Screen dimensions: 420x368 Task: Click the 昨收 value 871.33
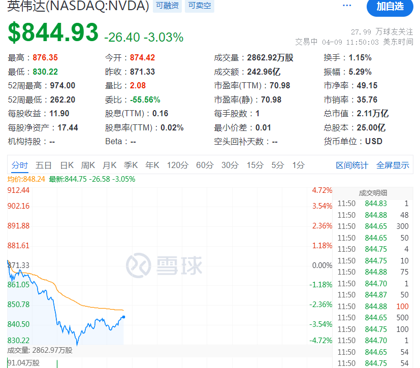(x=143, y=72)
